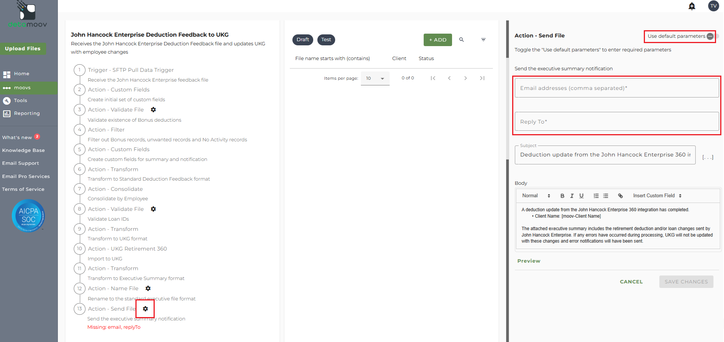Open Terms of Service link
The image size is (724, 342).
23,189
